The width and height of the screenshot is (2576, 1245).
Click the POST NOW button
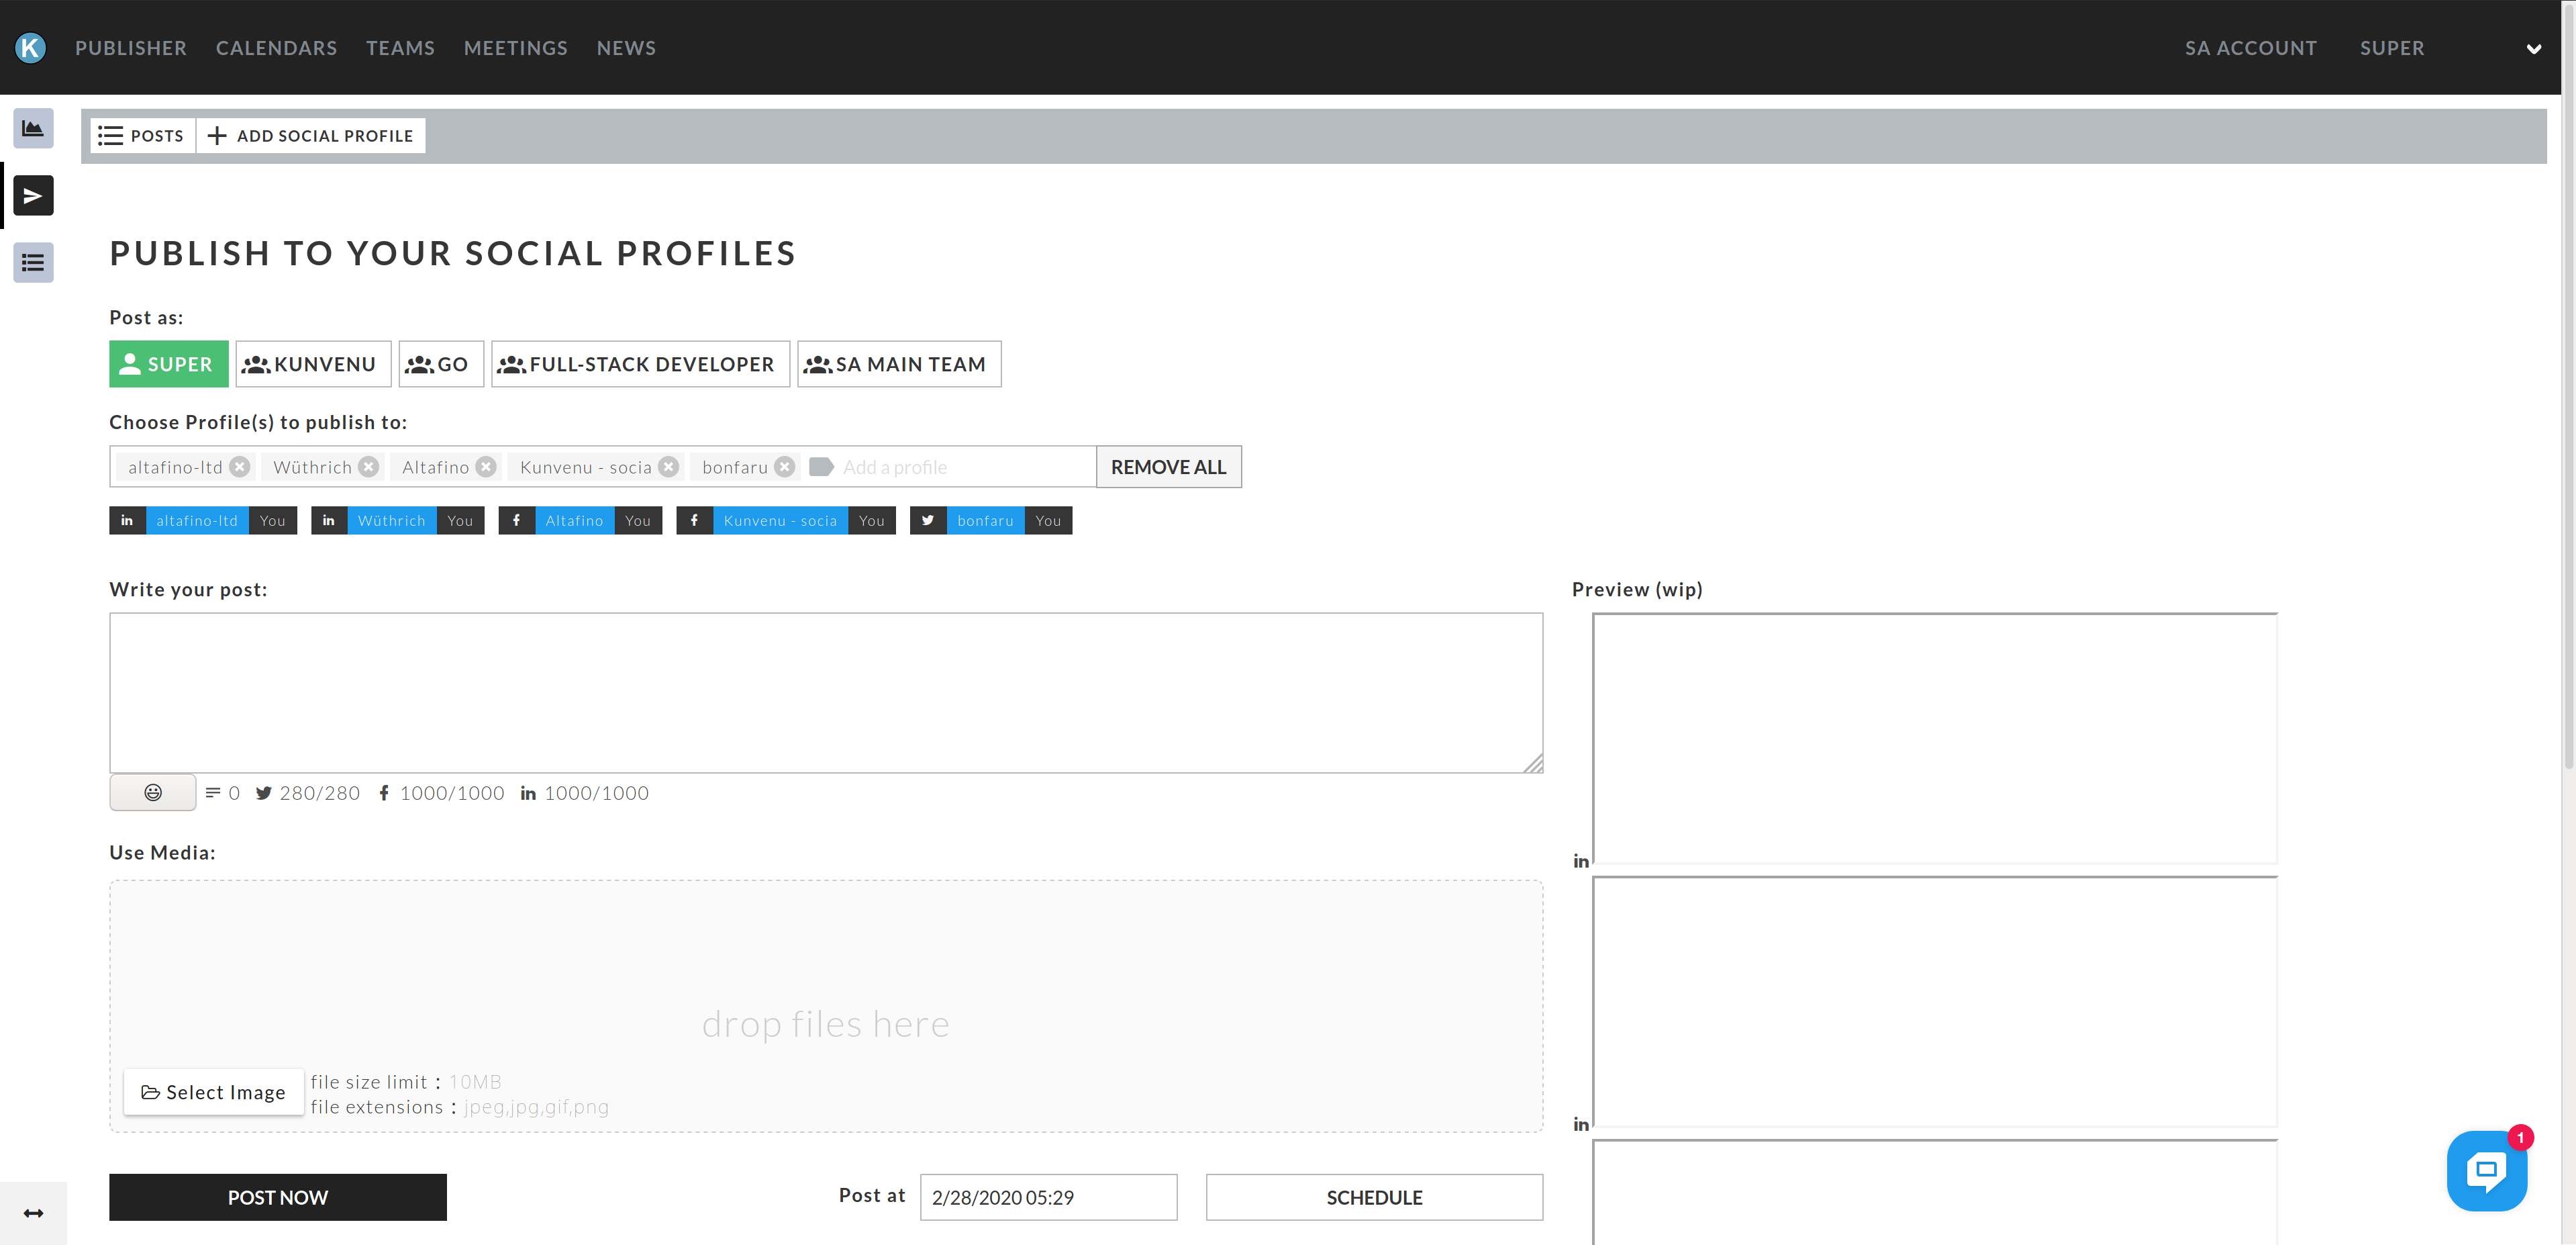(x=277, y=1196)
